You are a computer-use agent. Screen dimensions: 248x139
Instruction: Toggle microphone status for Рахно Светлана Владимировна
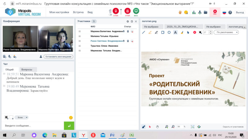point(124,41)
